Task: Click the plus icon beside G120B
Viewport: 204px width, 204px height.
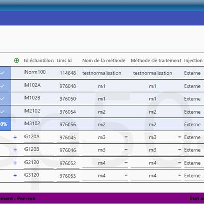Action: (15, 150)
